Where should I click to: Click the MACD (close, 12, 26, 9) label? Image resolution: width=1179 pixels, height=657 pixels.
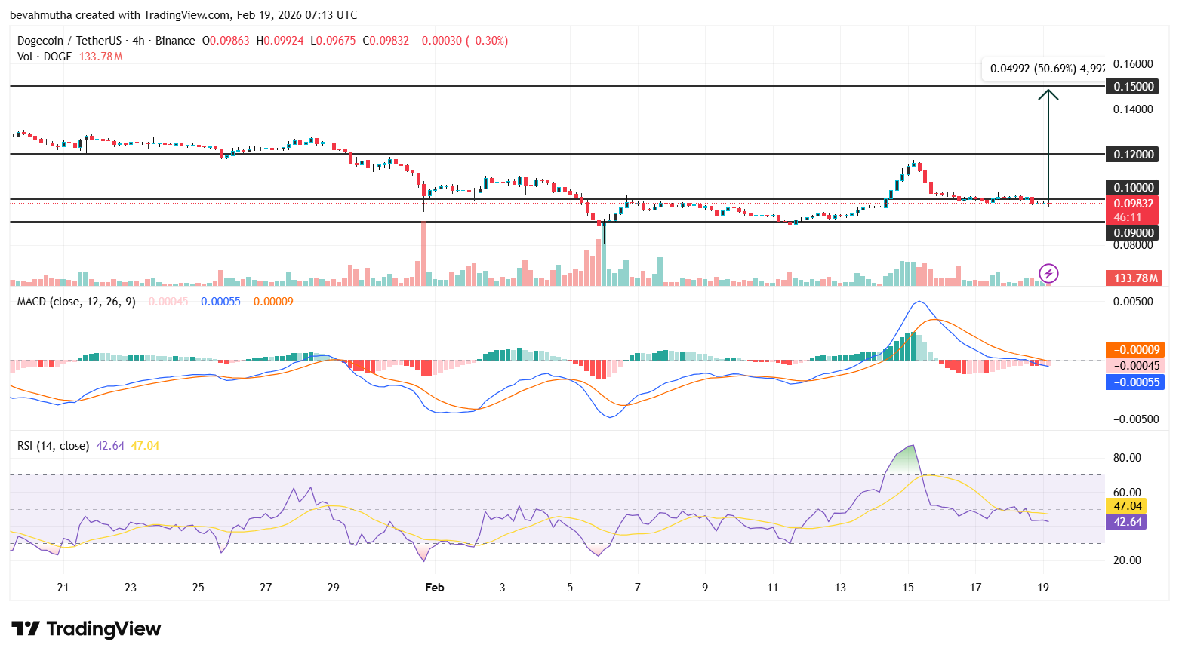(78, 301)
